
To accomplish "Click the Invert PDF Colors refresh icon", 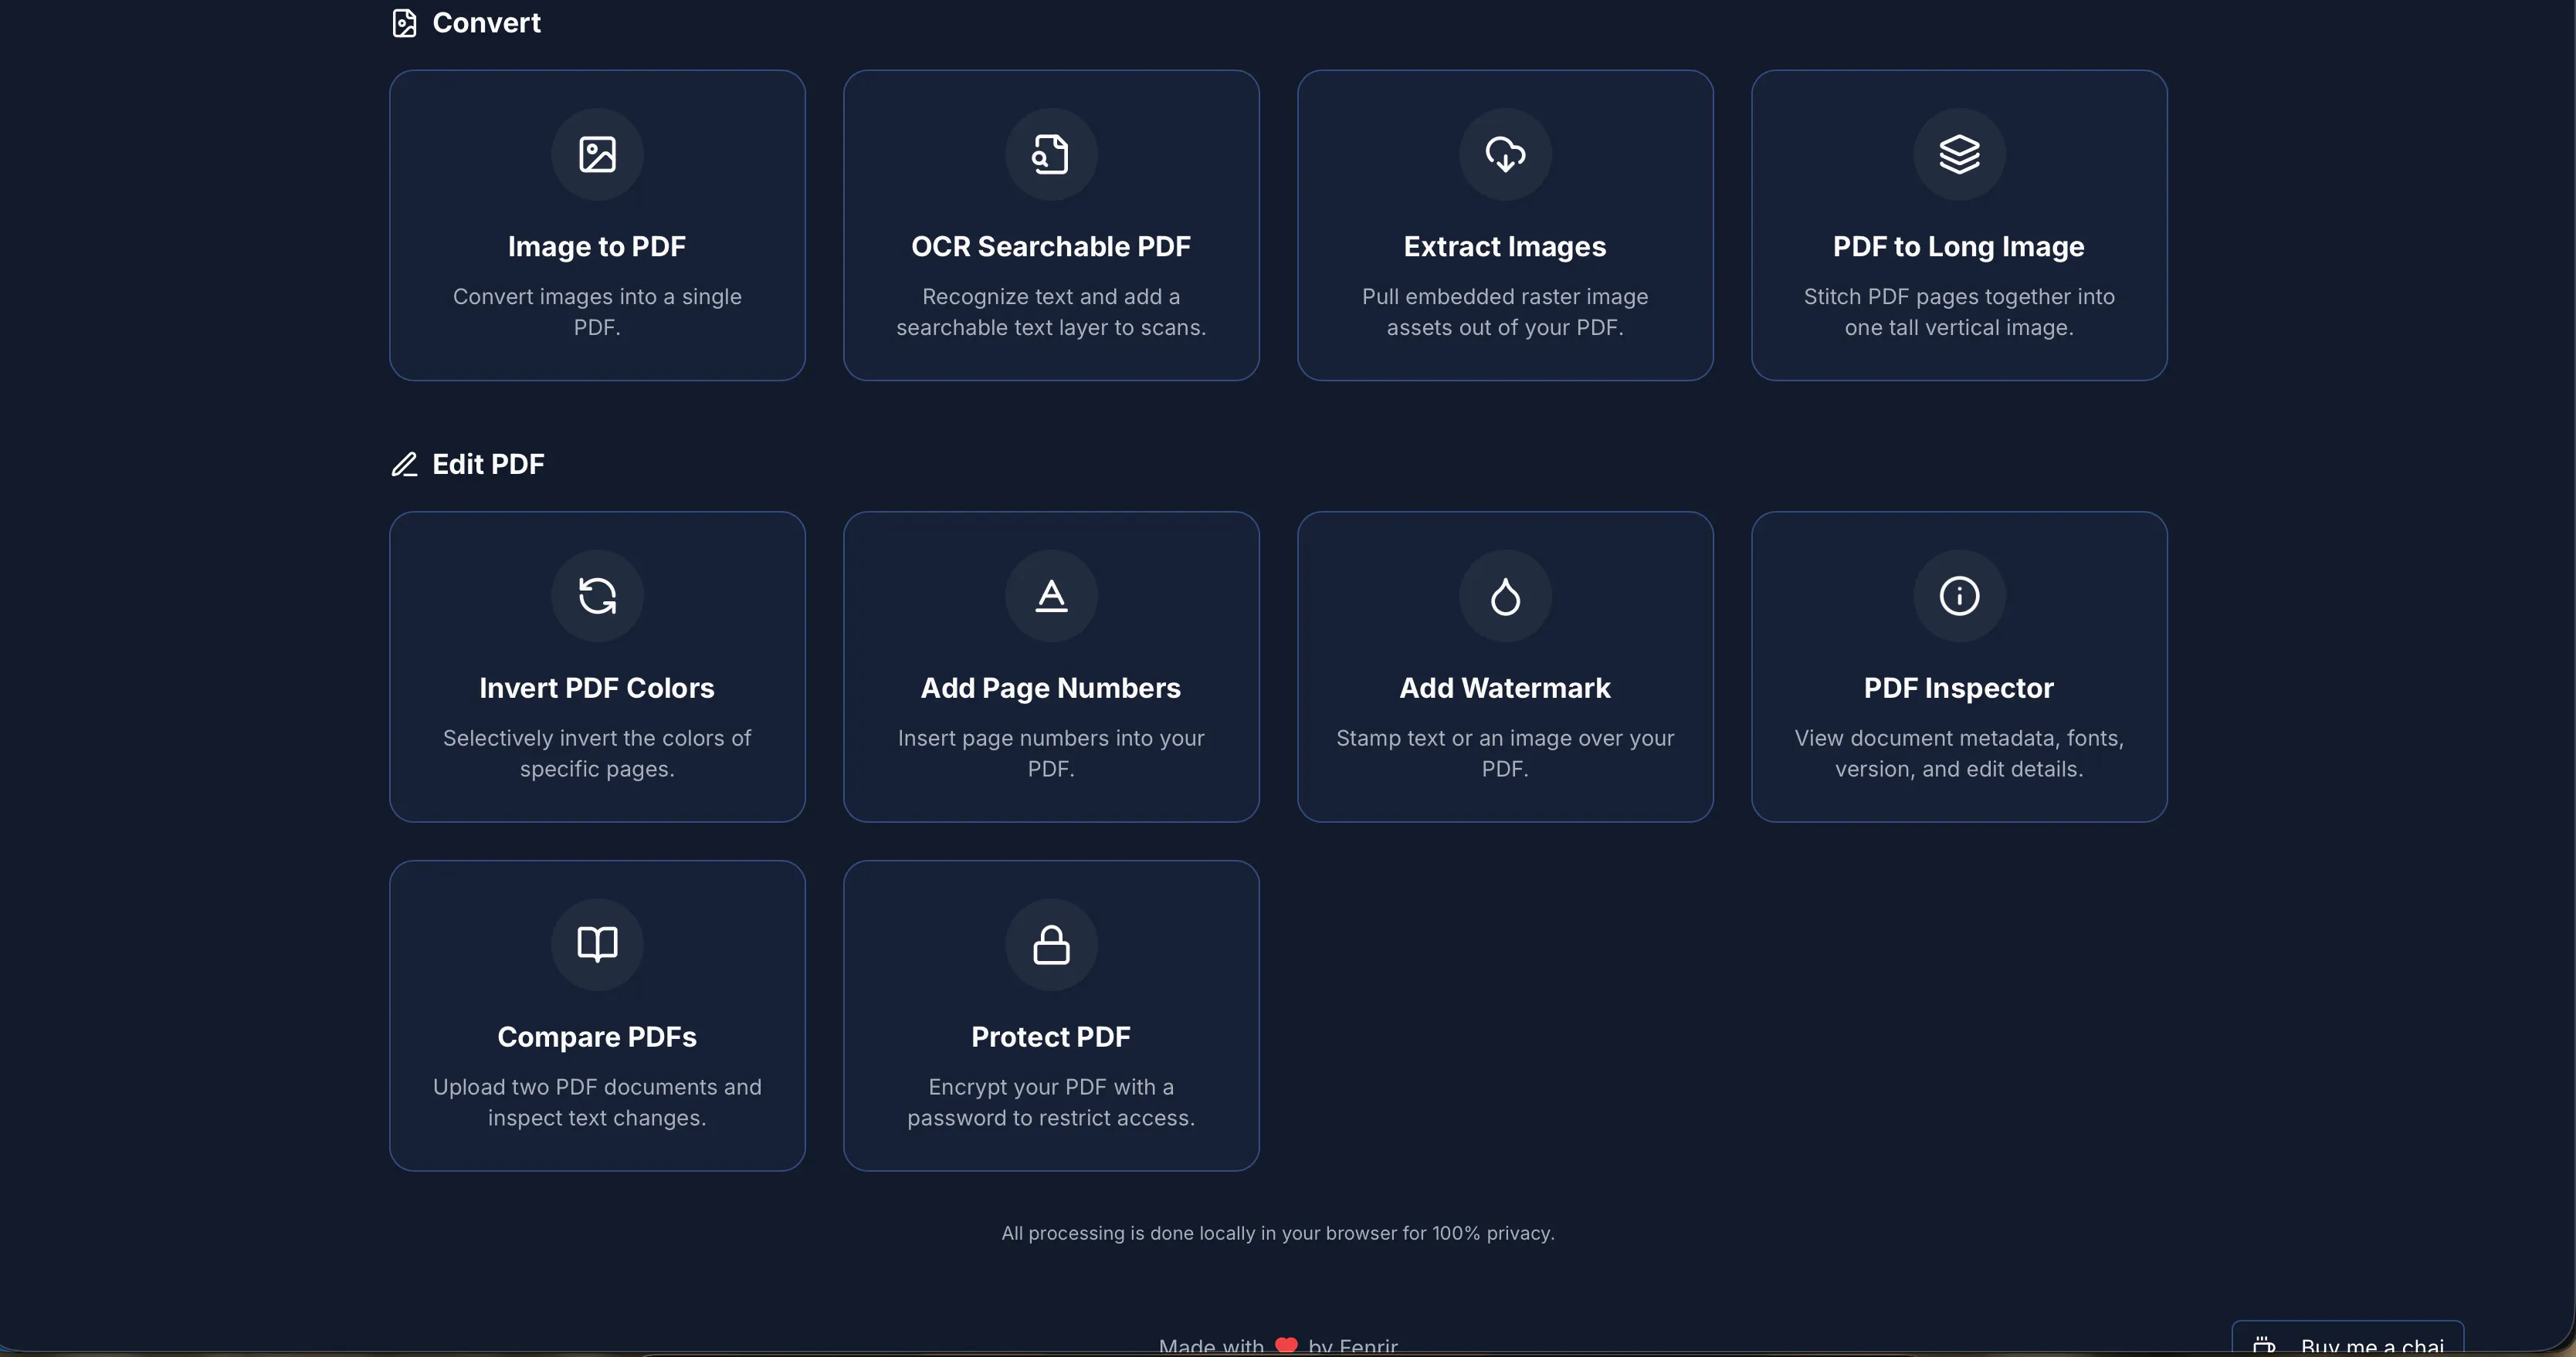I will pyautogui.click(x=597, y=596).
